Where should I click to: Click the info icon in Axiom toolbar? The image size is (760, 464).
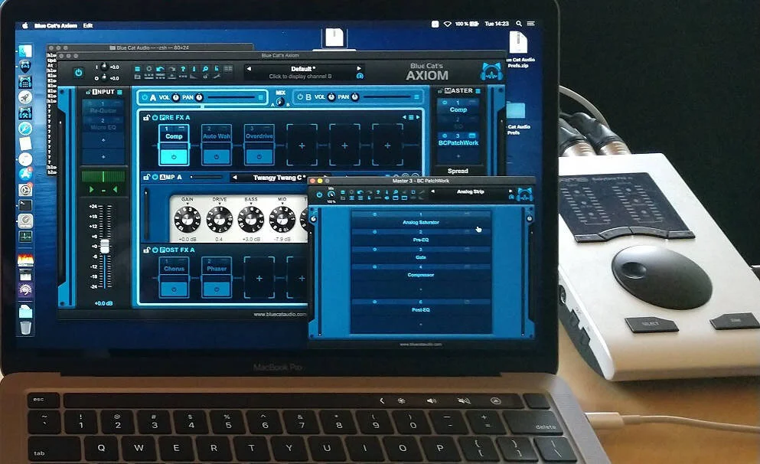pyautogui.click(x=194, y=70)
